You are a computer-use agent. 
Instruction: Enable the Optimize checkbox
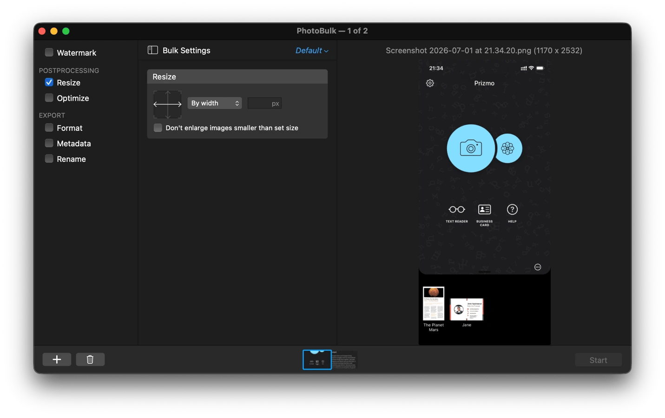(x=49, y=98)
